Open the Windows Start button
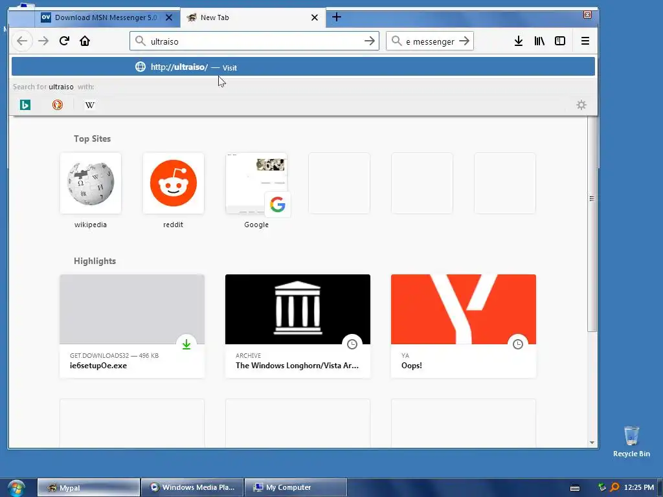Viewport: 663px width, 497px height. [16, 488]
